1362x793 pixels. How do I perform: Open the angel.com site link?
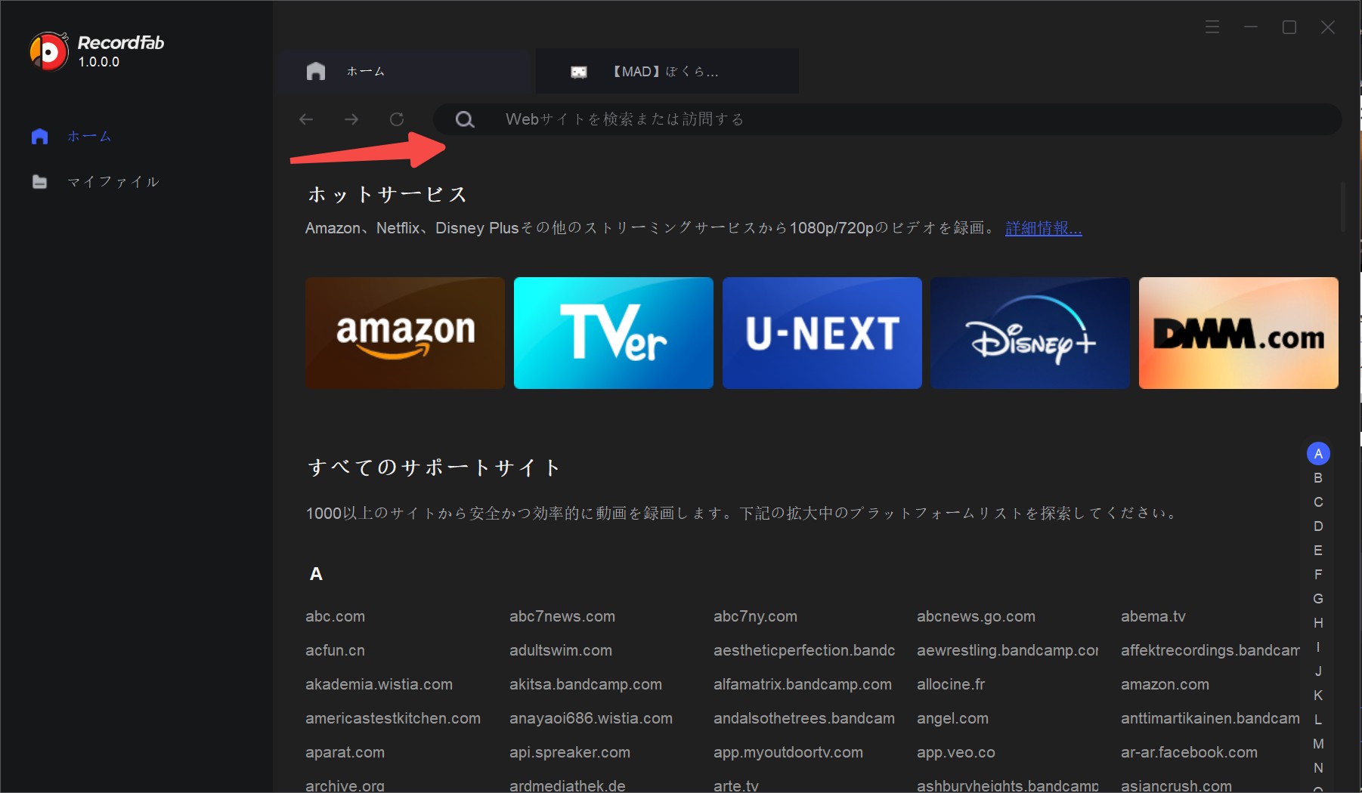[x=952, y=718]
